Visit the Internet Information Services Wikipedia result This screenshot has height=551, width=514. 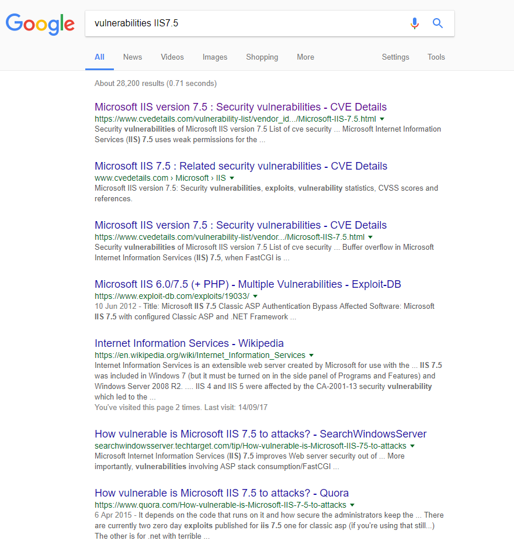(x=189, y=343)
